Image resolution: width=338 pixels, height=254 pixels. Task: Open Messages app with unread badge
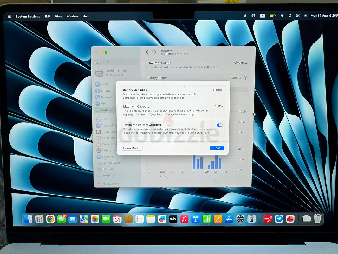pos(62,219)
